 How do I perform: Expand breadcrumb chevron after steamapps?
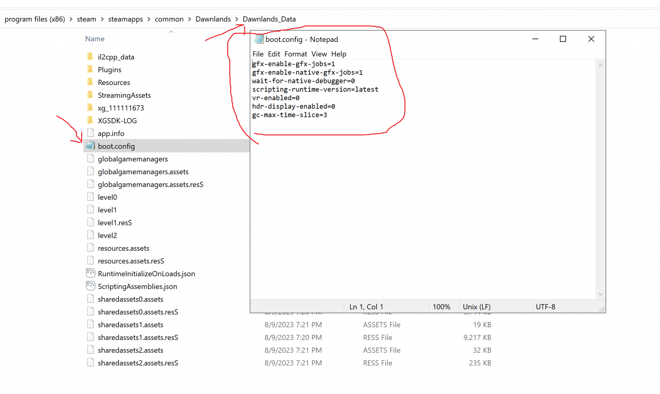(x=149, y=19)
